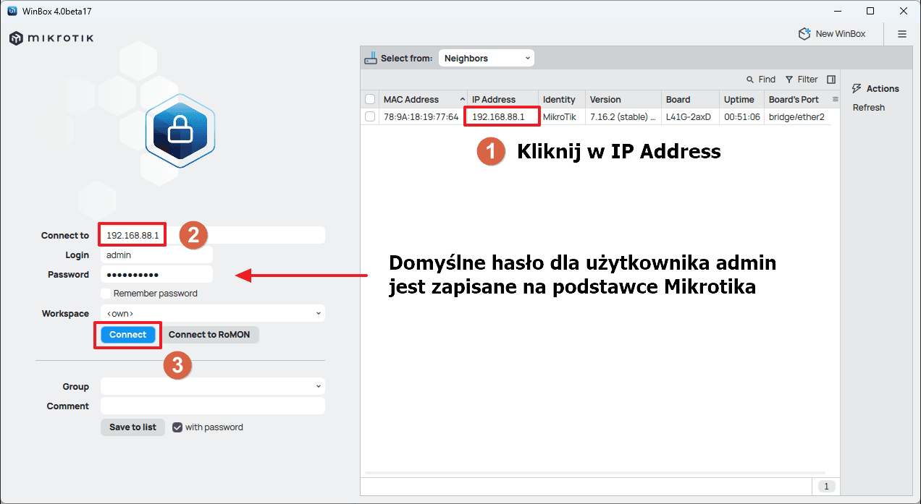Enable the Remember password checkbox
This screenshot has height=504, width=921.
pos(106,294)
